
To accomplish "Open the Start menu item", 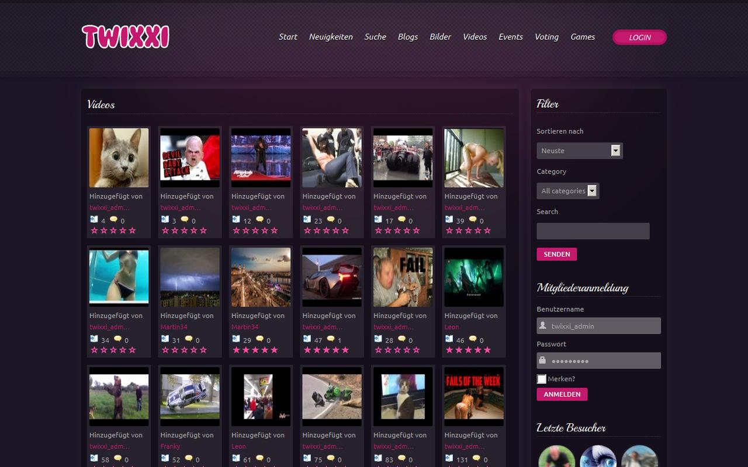I will click(x=288, y=37).
